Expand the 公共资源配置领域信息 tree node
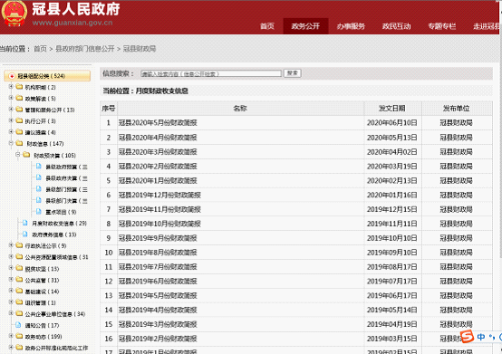 coord(11,256)
